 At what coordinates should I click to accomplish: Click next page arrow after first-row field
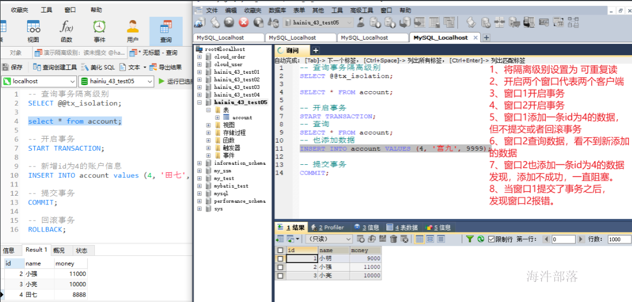(581, 239)
